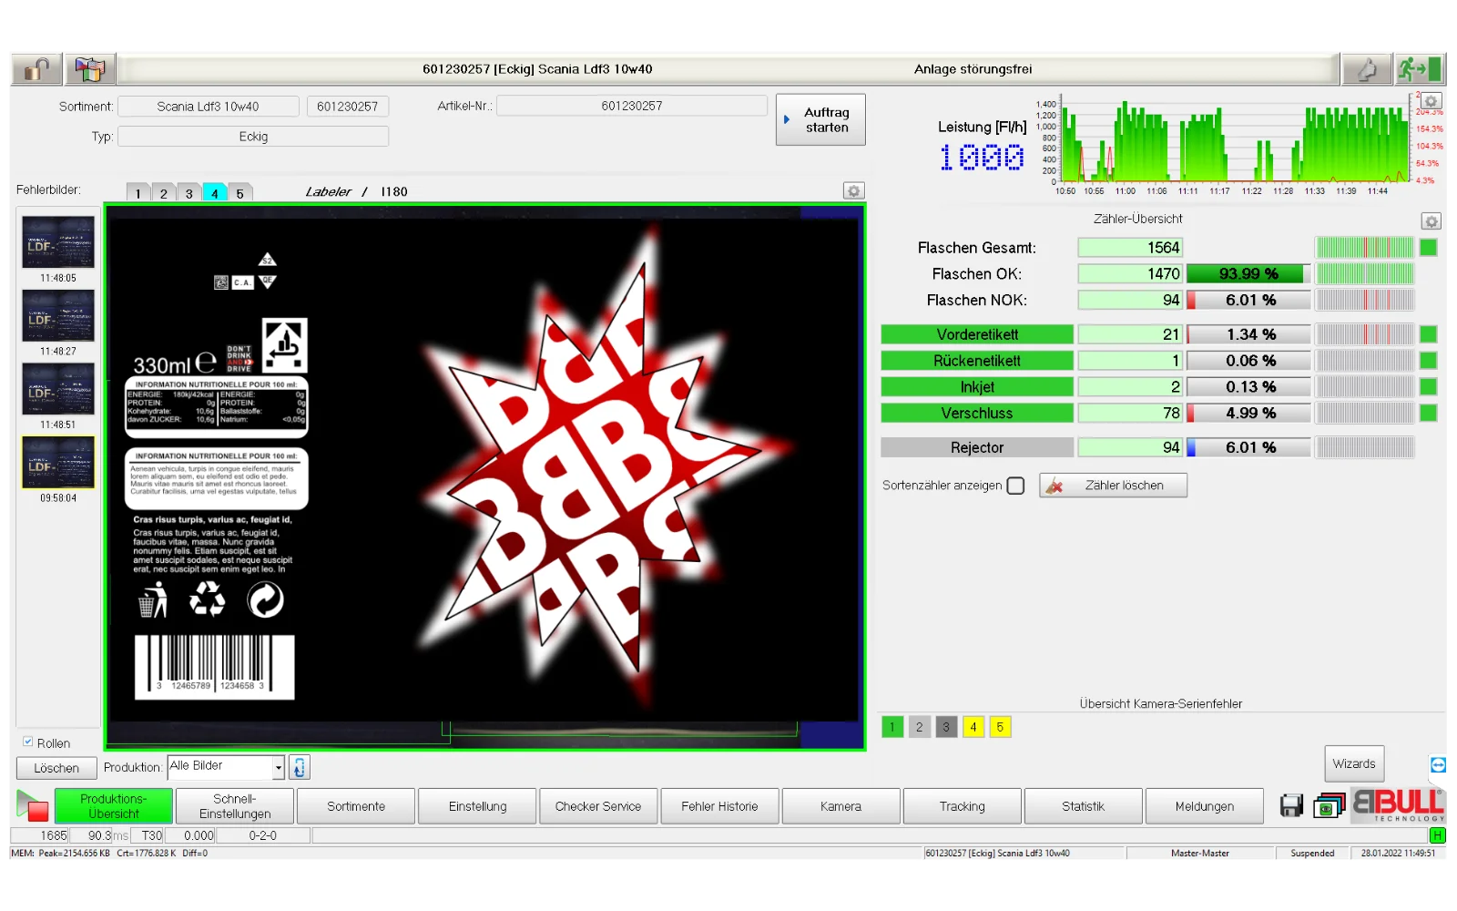Open Zähler-Übersicht gear settings
The image size is (1457, 911).
[x=1431, y=221]
